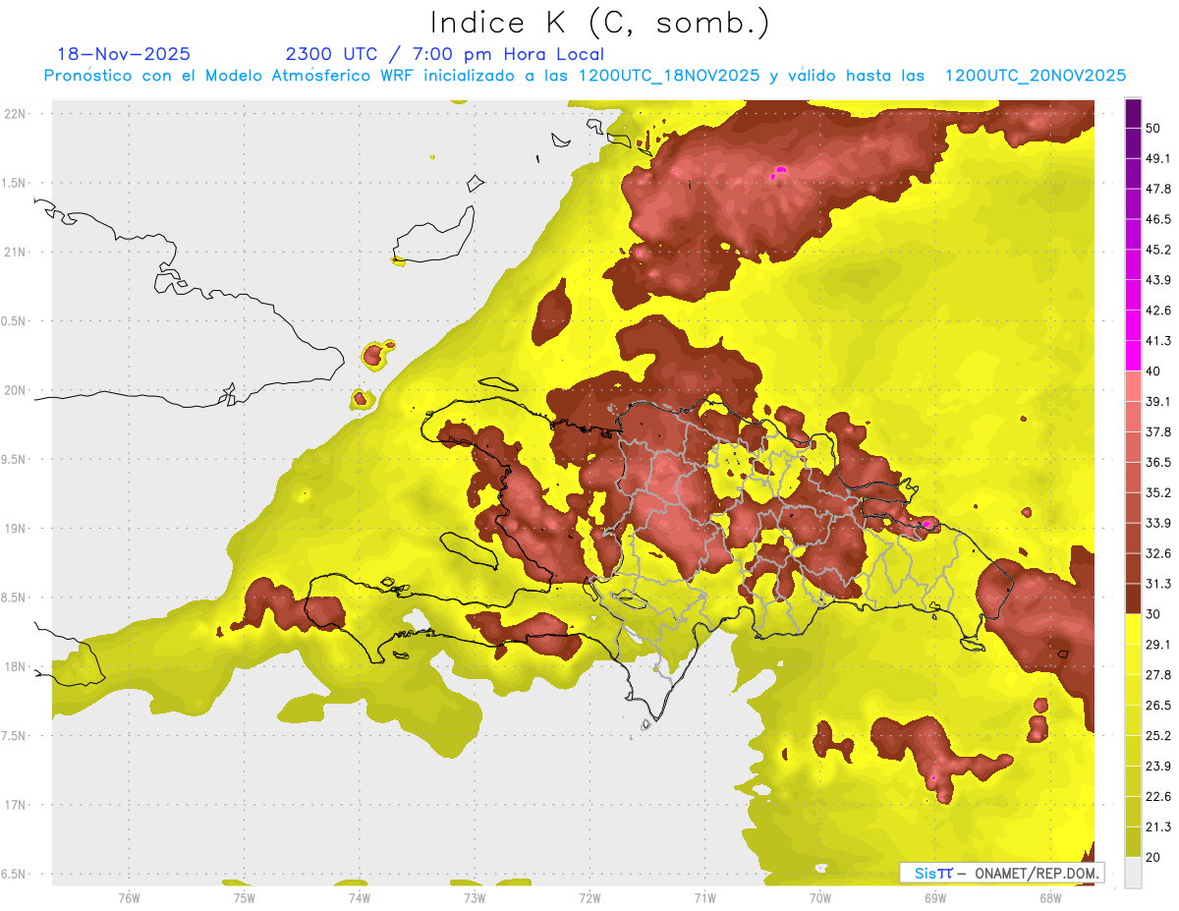Click the latitude axis label "18N"
This screenshot has width=1179, height=911.
point(16,667)
